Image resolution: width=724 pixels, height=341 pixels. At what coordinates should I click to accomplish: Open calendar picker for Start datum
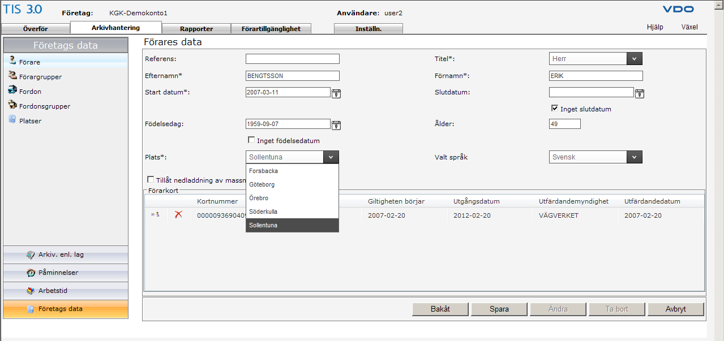pyautogui.click(x=336, y=93)
